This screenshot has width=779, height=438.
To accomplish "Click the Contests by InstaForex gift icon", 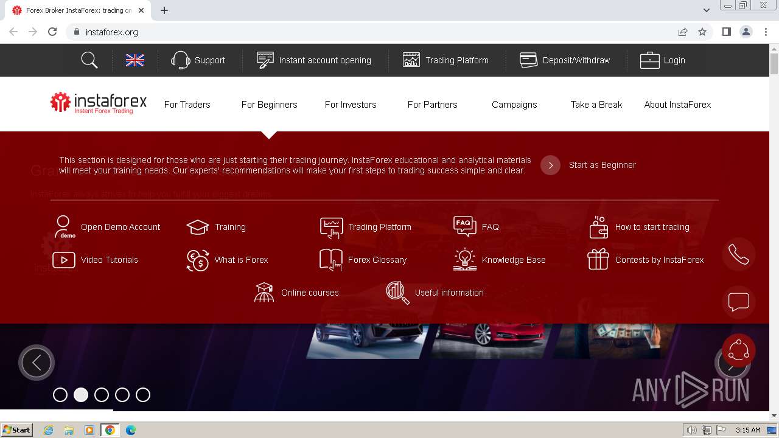I will click(x=598, y=260).
